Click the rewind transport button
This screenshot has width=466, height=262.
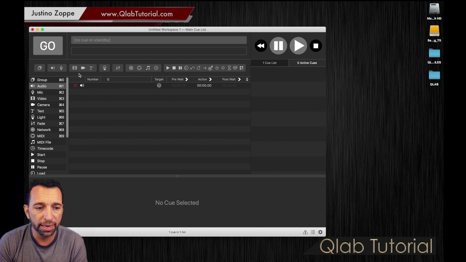(x=261, y=46)
